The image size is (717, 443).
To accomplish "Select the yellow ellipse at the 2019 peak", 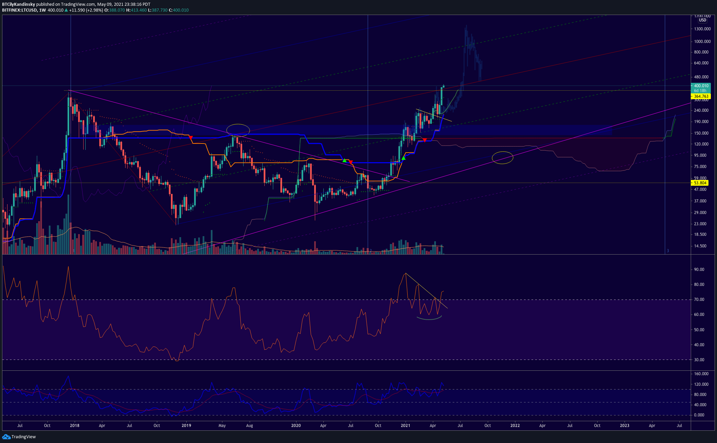I will 238,130.
